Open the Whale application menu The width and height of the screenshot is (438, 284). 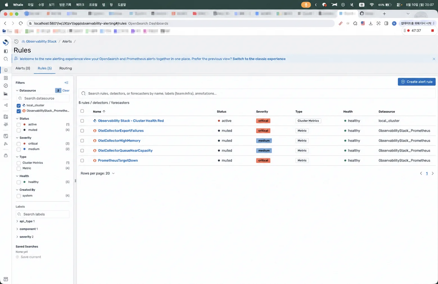pos(18,5)
